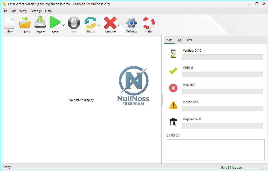The image size is (268, 171).
Task: Open the Verify menu
Action: 23,11
